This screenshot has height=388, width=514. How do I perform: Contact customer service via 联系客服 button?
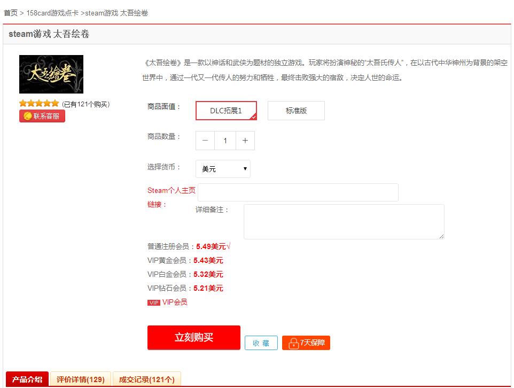42,116
